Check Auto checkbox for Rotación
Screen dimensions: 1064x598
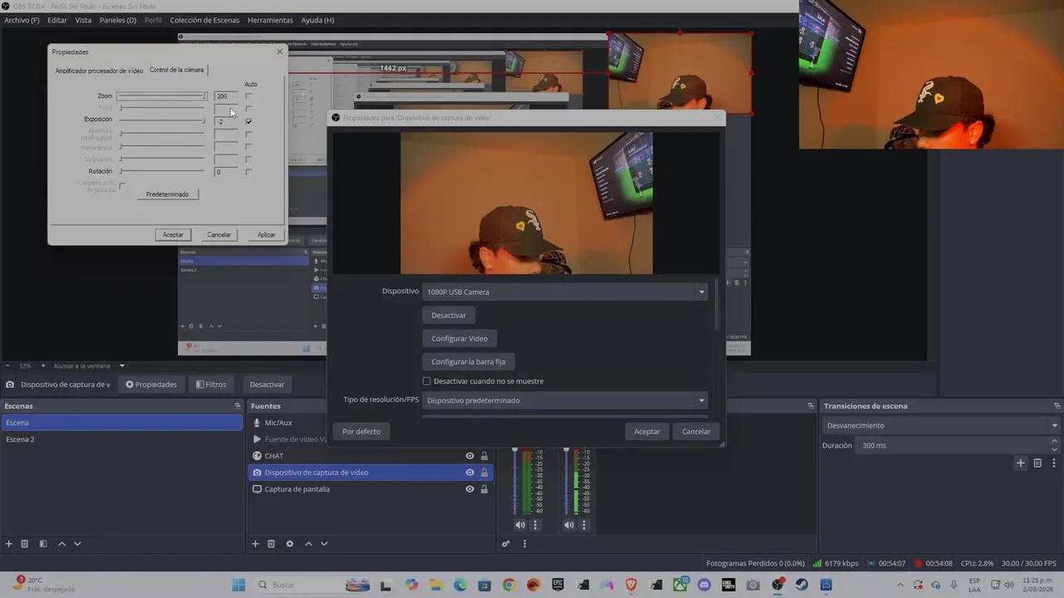coord(249,172)
